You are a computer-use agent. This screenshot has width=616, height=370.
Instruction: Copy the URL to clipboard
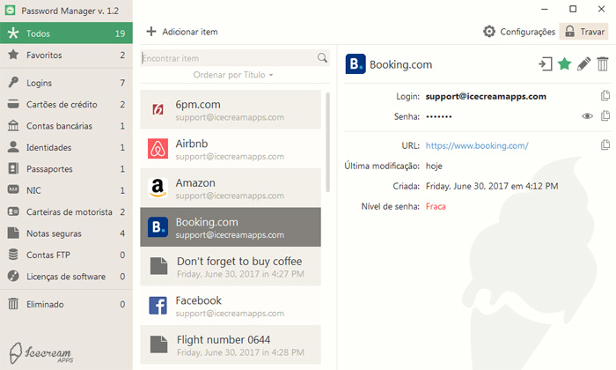605,145
